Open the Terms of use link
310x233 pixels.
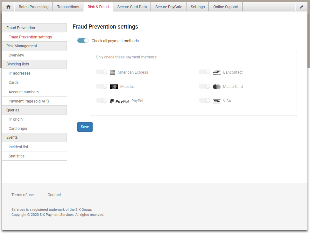(23, 195)
